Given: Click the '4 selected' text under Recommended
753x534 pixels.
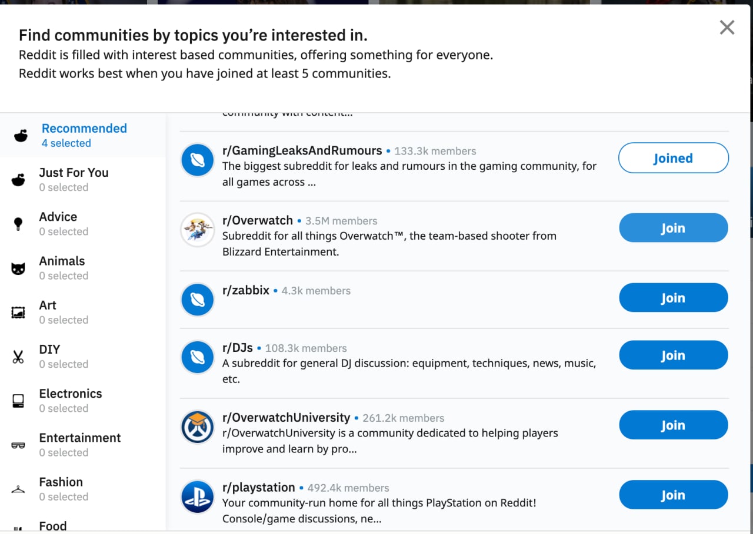Looking at the screenshot, I should [x=66, y=143].
